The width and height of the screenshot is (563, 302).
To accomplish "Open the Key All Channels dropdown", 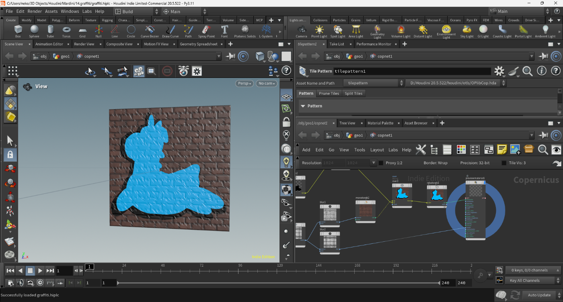I will [532, 280].
